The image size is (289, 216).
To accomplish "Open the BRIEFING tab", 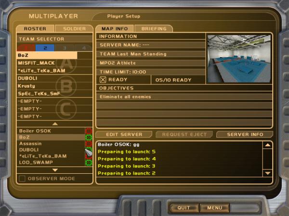I will pos(154,29).
